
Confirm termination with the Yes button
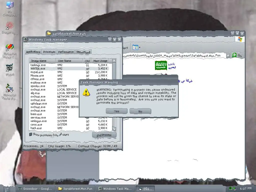click(116, 111)
